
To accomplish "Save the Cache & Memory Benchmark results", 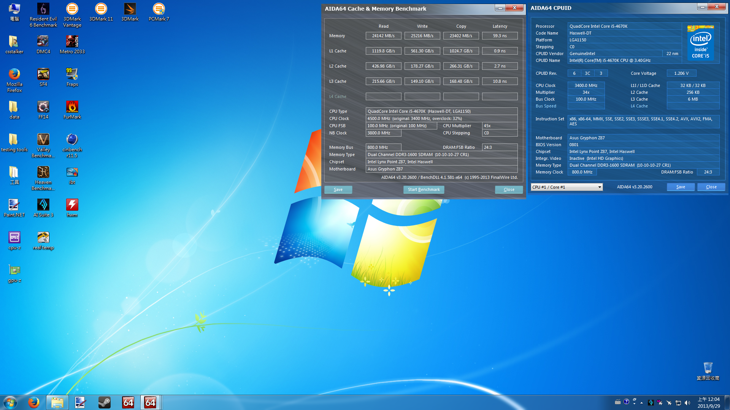I will [x=338, y=189].
